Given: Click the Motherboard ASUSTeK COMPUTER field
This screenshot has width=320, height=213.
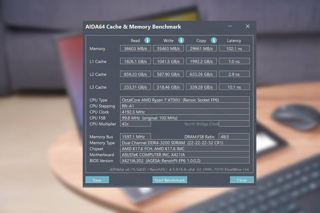Looking at the screenshot, I should pyautogui.click(x=185, y=155).
